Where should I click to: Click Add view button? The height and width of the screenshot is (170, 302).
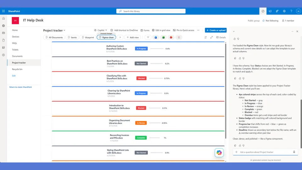(133, 37)
